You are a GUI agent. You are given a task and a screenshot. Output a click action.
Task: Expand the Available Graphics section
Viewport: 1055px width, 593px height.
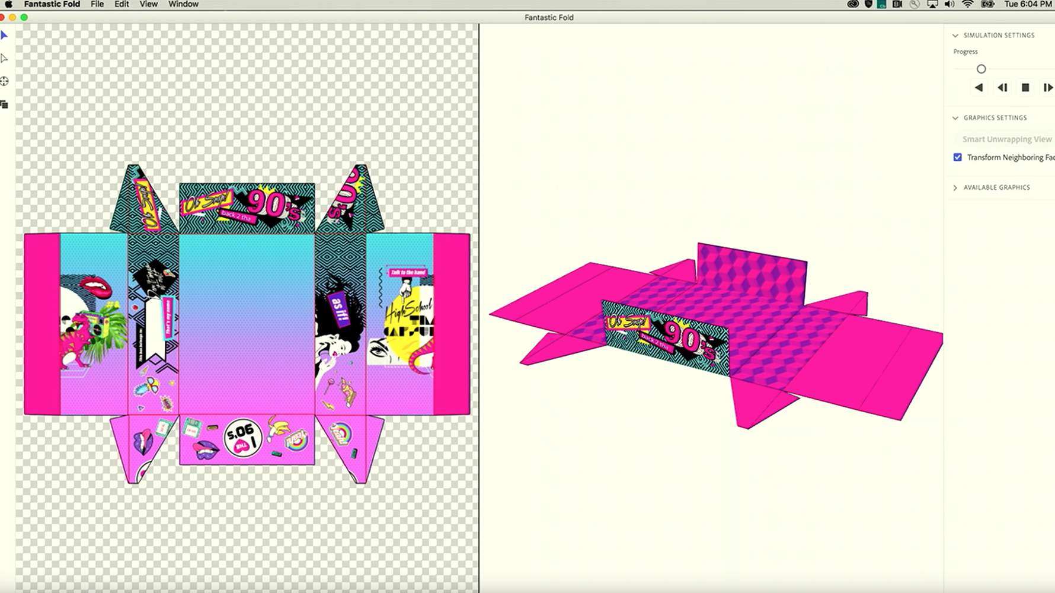click(x=955, y=187)
